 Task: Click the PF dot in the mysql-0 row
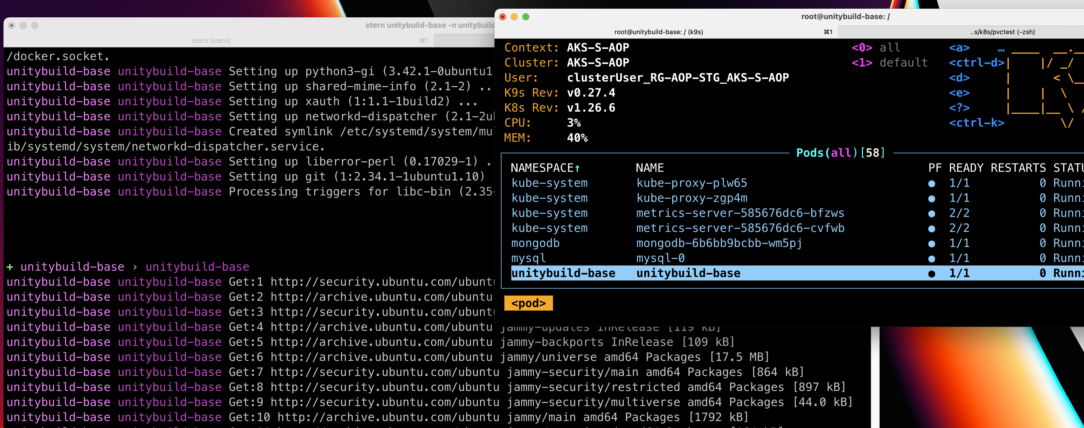(932, 259)
